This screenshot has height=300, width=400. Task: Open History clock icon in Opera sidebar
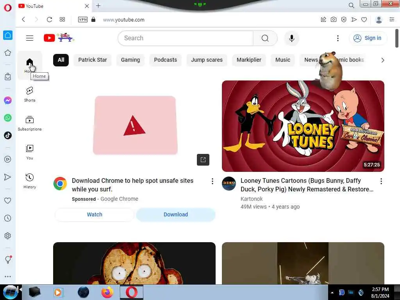(x=8, y=218)
